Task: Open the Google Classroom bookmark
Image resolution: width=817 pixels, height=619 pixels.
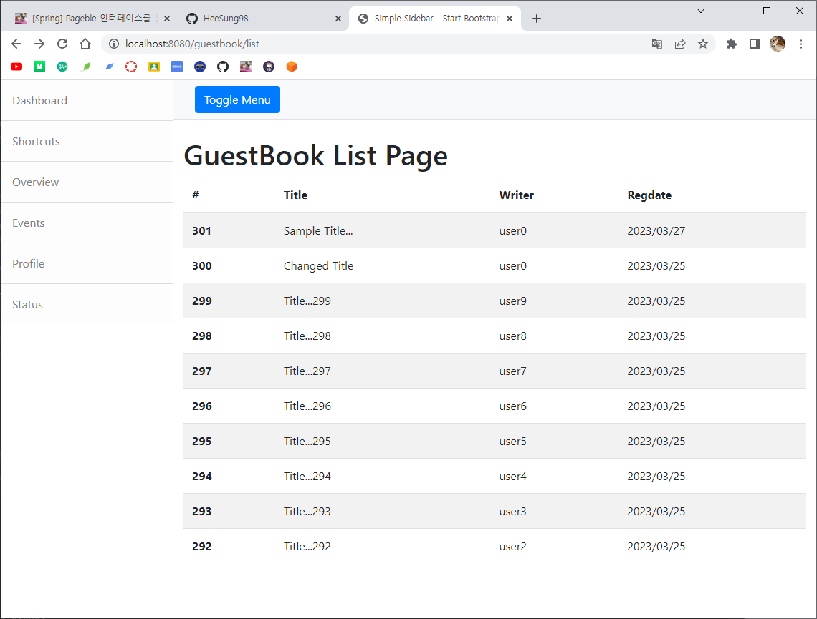Action: [154, 67]
